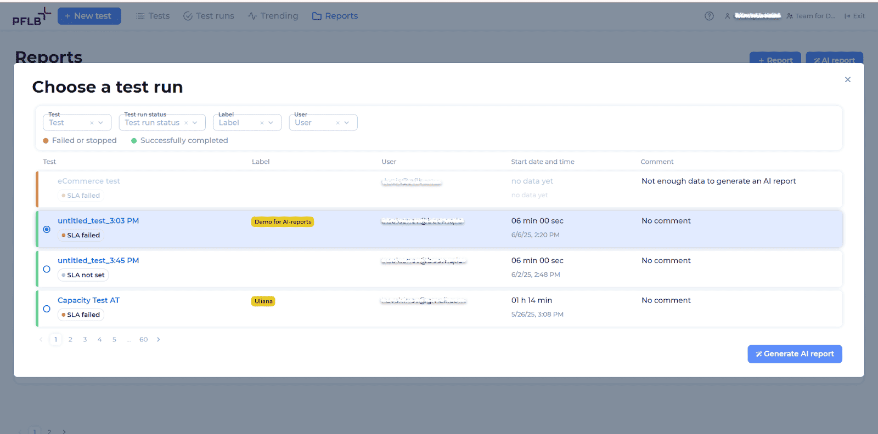Open the Test runs menu item
The width and height of the screenshot is (878, 434).
tap(209, 16)
